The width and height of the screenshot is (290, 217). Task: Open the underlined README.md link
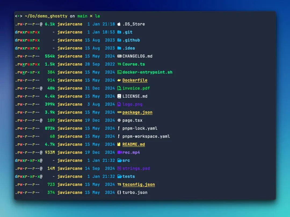134,144
